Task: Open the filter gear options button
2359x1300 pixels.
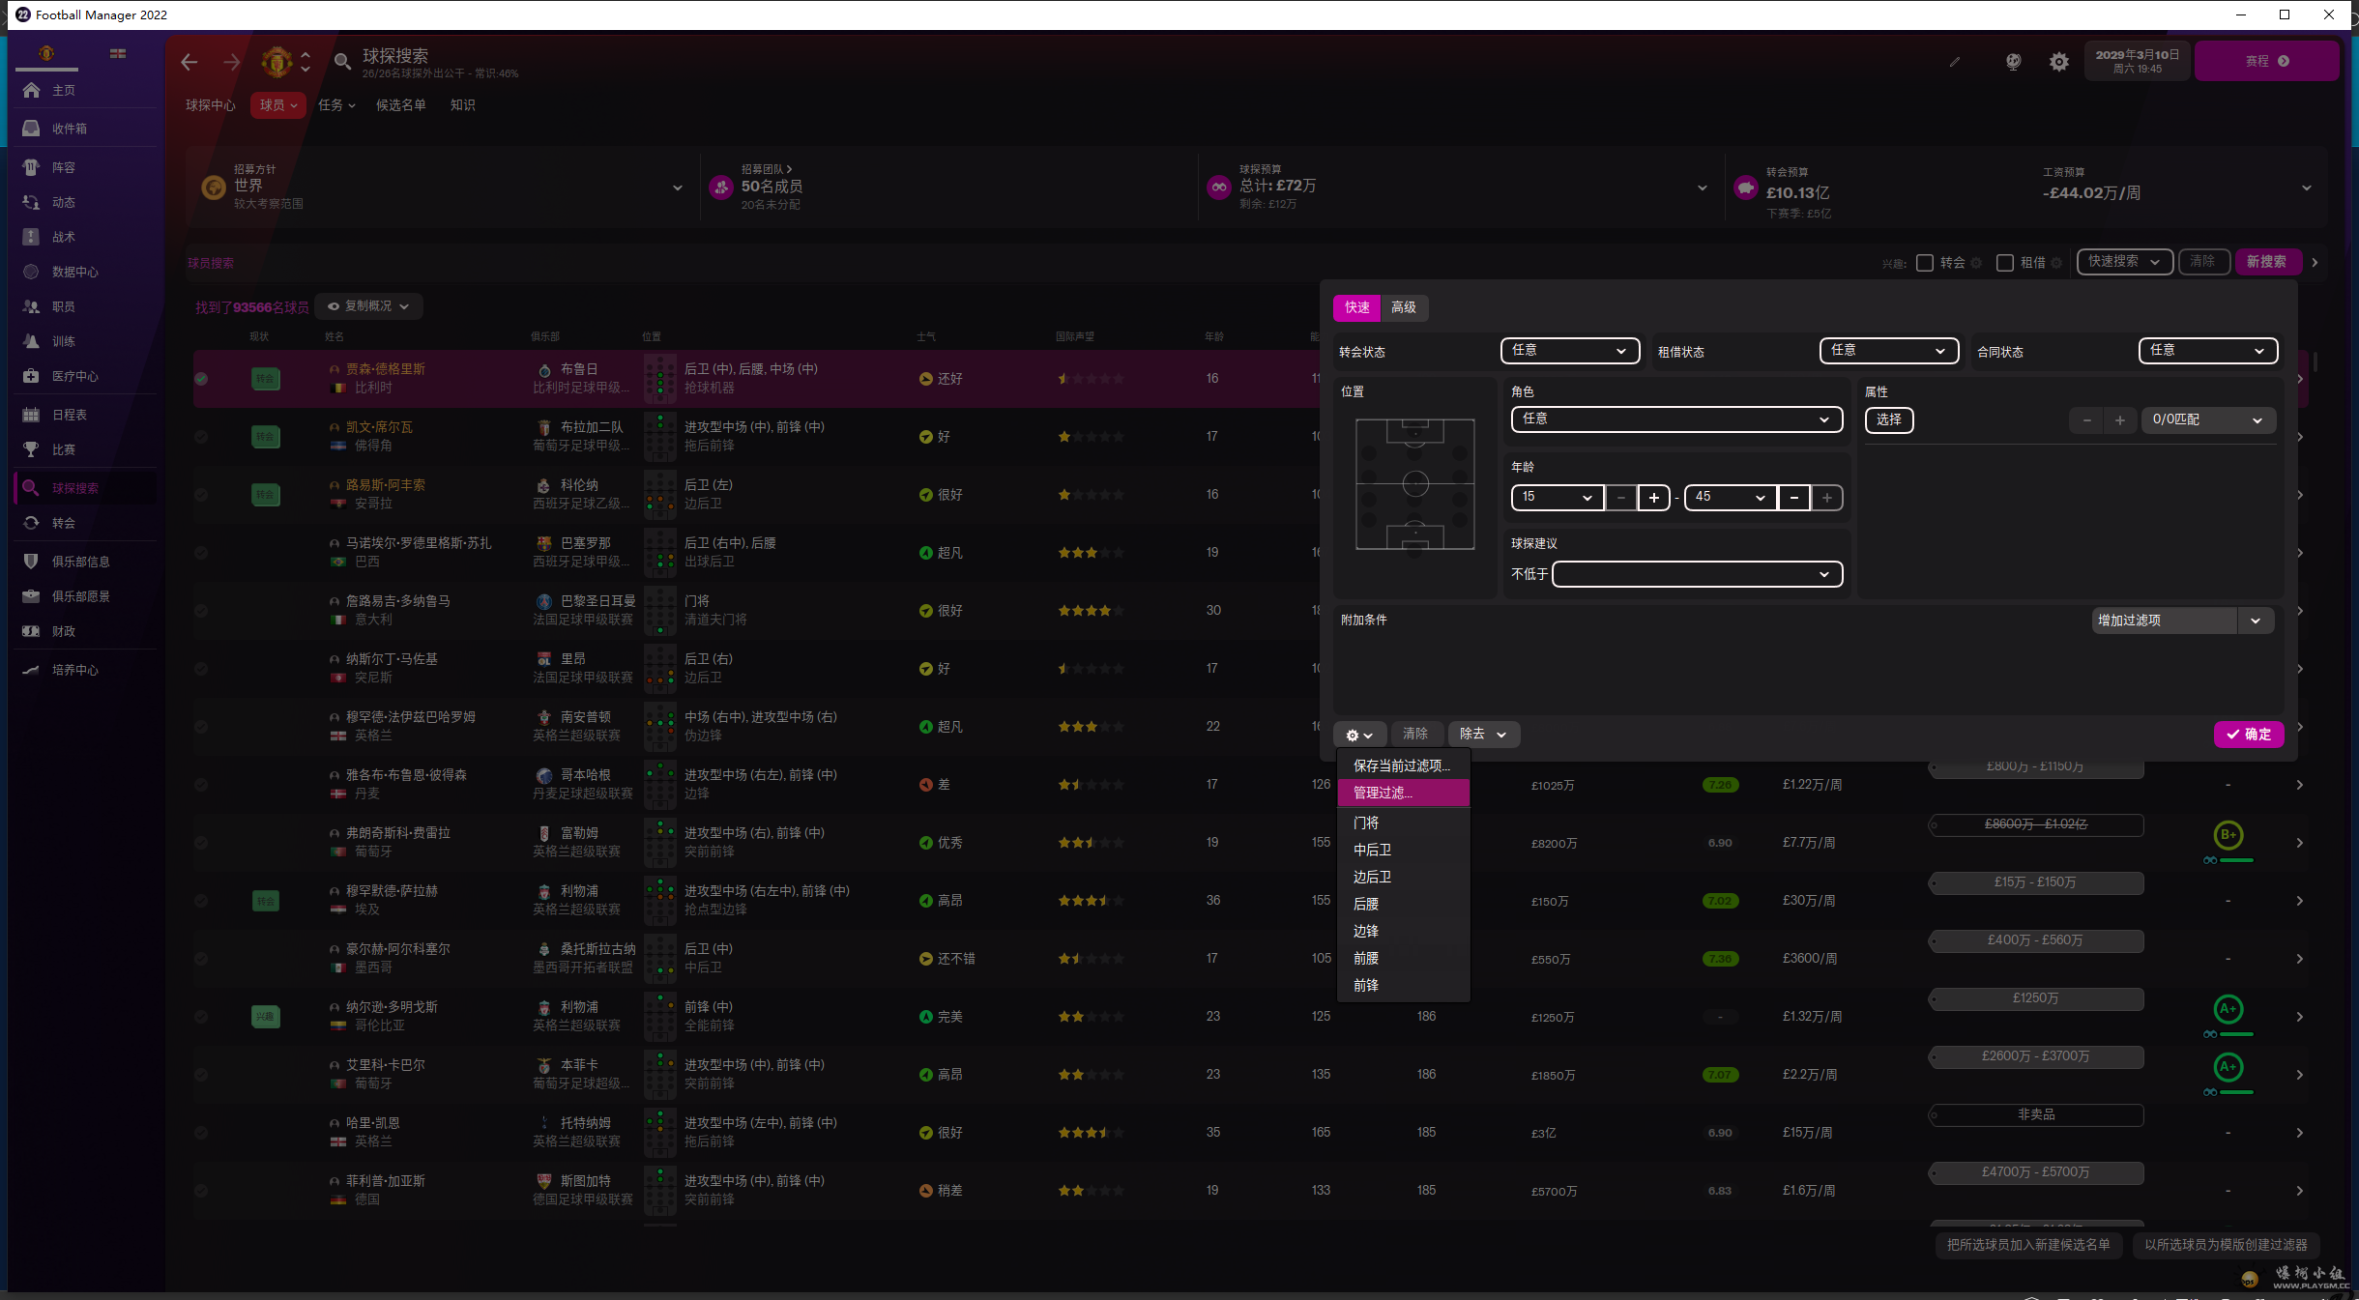Action: point(1359,735)
